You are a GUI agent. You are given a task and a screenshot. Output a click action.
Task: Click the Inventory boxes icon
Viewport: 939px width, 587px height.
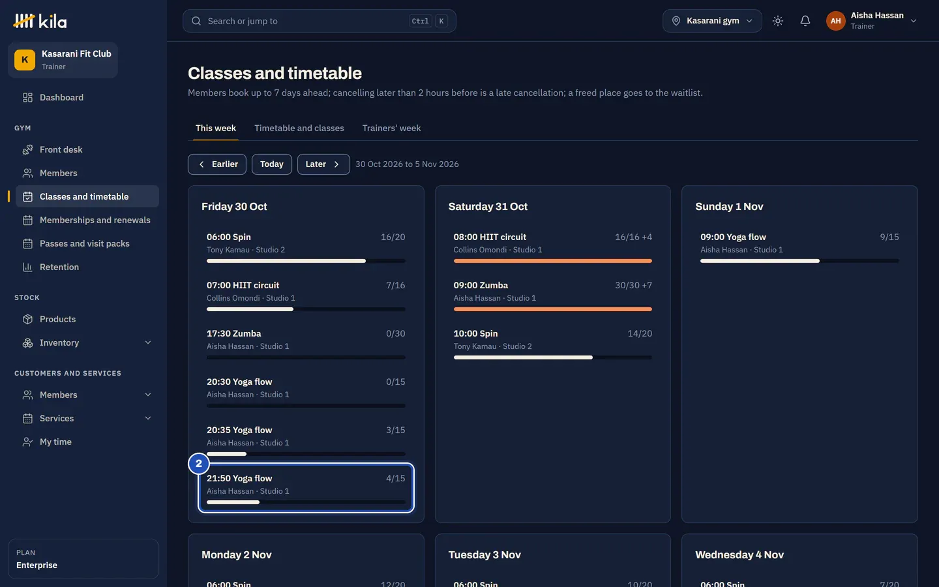click(27, 342)
